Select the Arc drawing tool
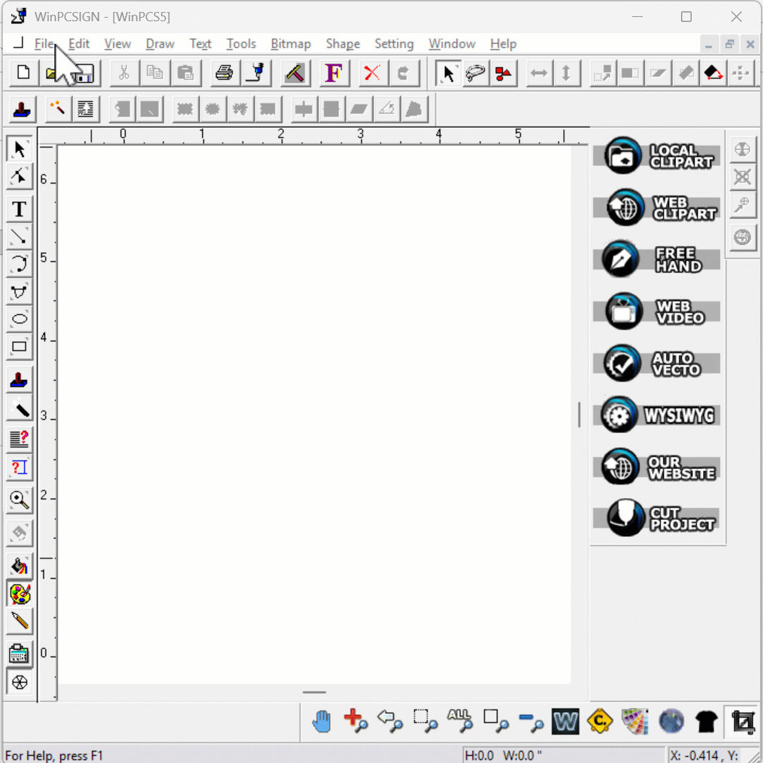Screen dimensions: 763x763 (20, 264)
